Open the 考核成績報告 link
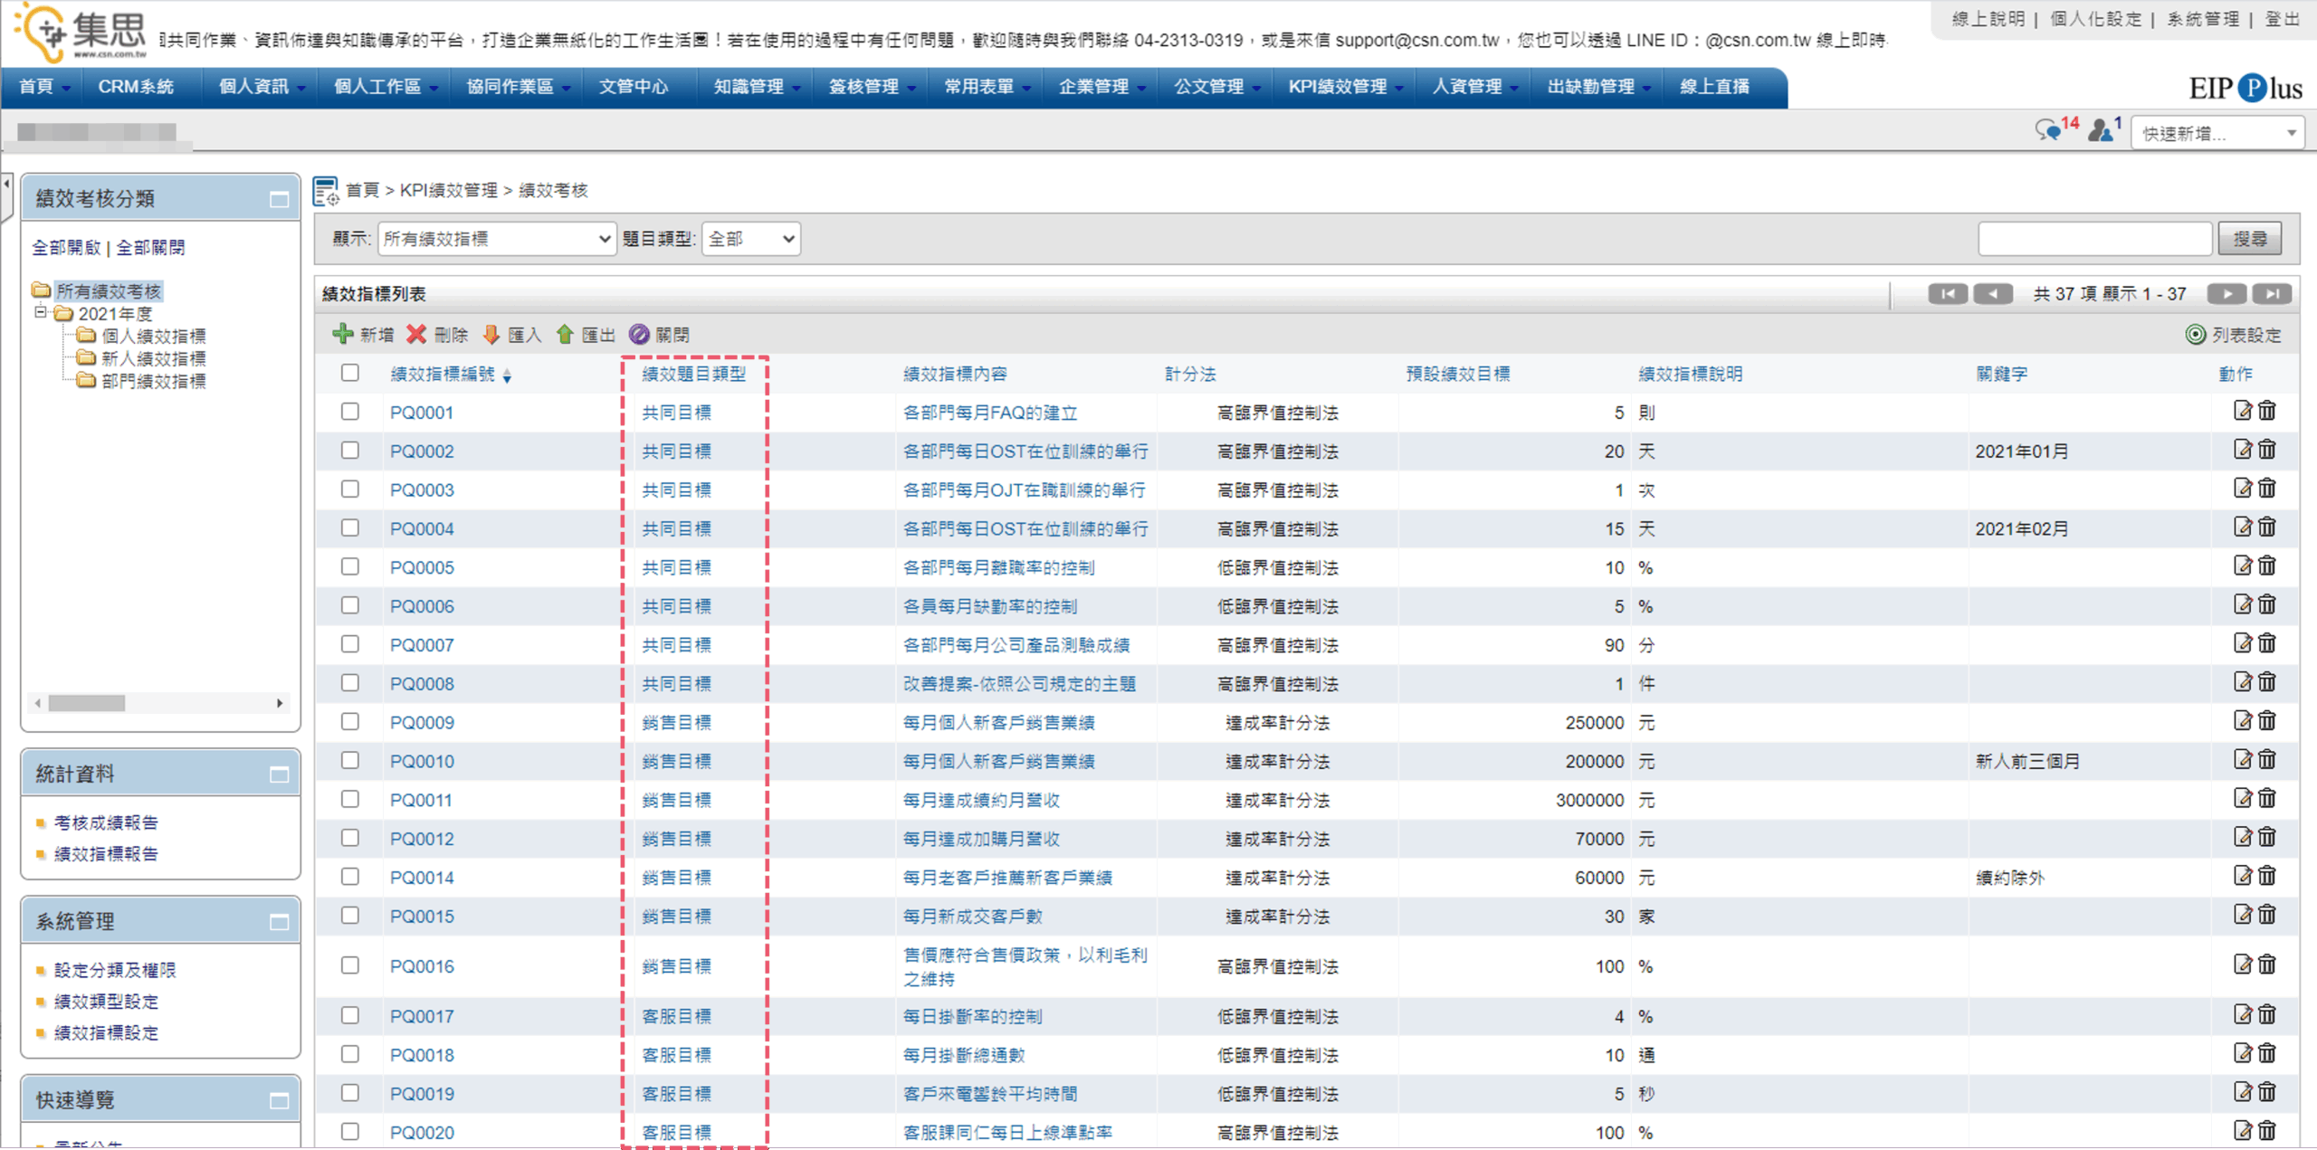 click(106, 822)
